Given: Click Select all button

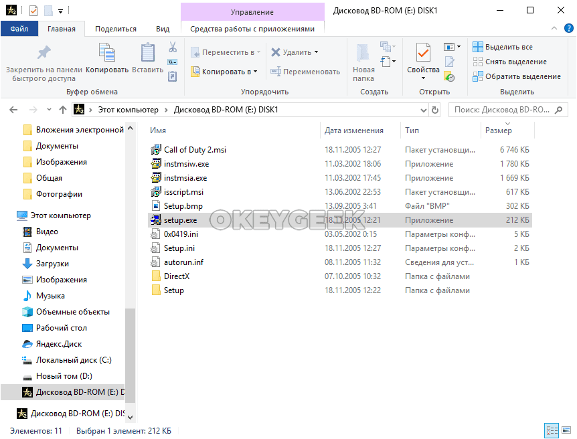Looking at the screenshot, I should [x=503, y=47].
